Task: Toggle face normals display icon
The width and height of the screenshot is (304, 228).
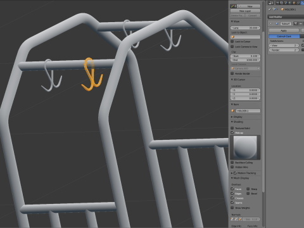Action: pos(240,219)
